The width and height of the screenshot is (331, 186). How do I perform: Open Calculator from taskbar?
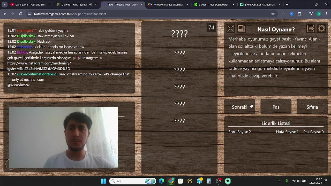(209, 181)
